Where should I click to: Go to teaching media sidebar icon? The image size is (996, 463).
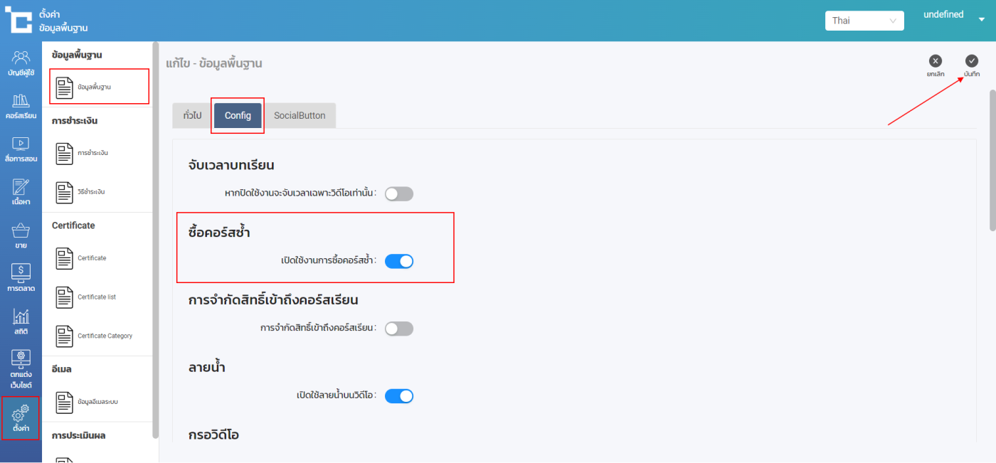[x=21, y=149]
